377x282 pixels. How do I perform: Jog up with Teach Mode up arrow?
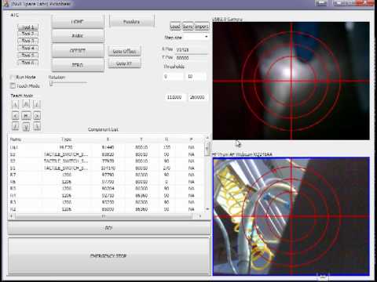(x=26, y=105)
